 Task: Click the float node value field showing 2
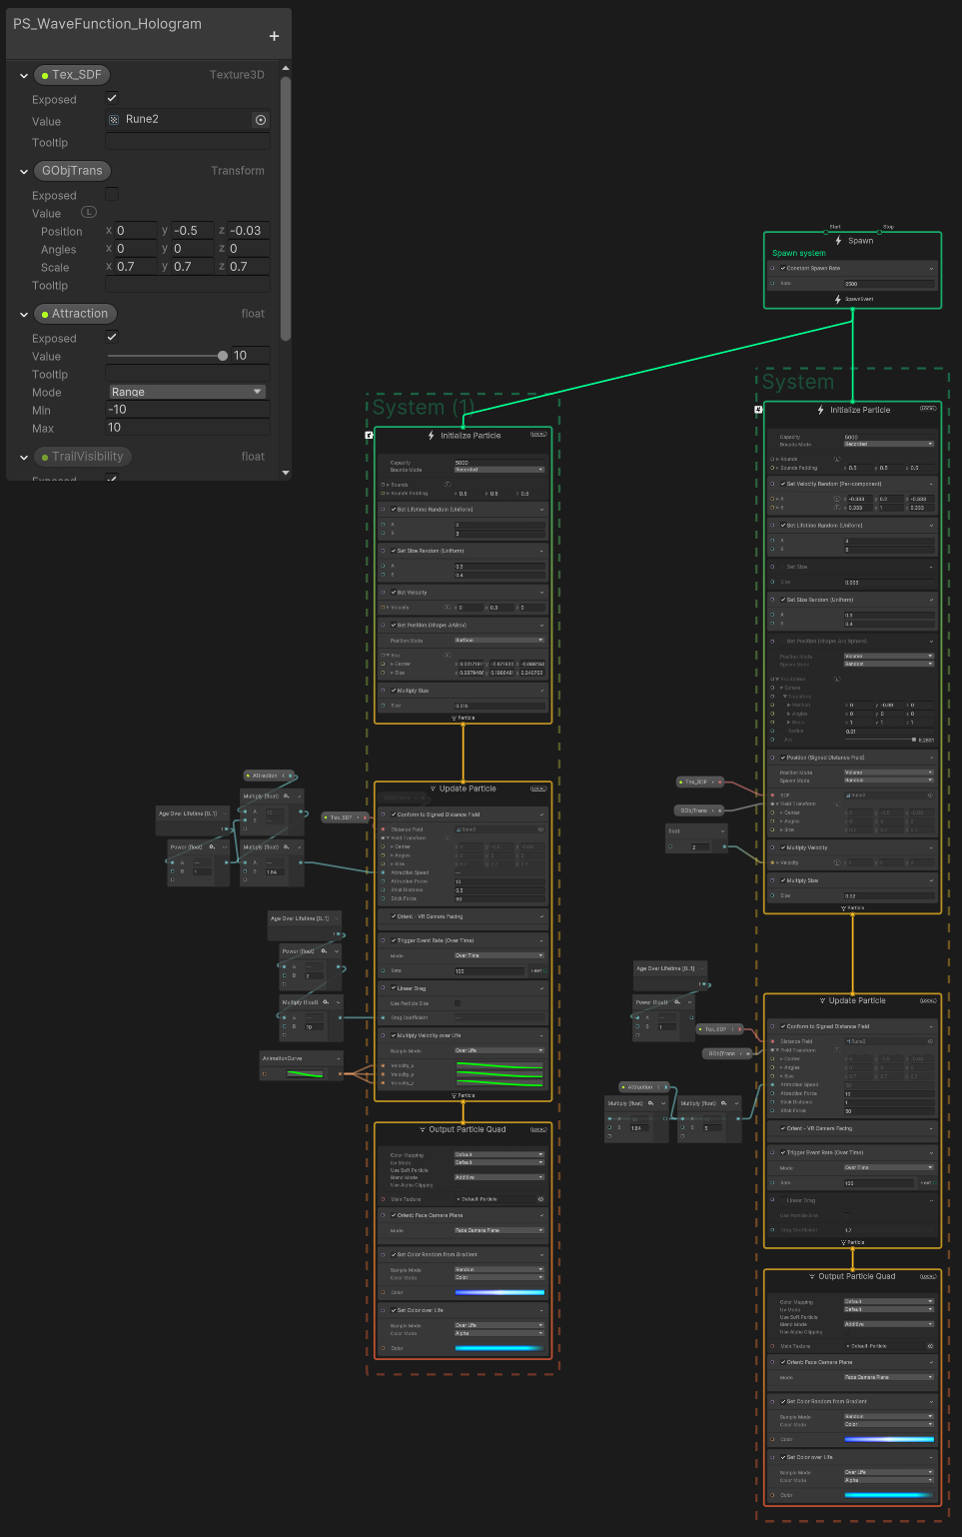[x=699, y=847]
